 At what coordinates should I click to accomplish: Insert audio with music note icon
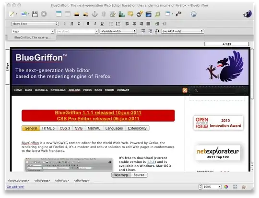pyautogui.click(x=157, y=14)
